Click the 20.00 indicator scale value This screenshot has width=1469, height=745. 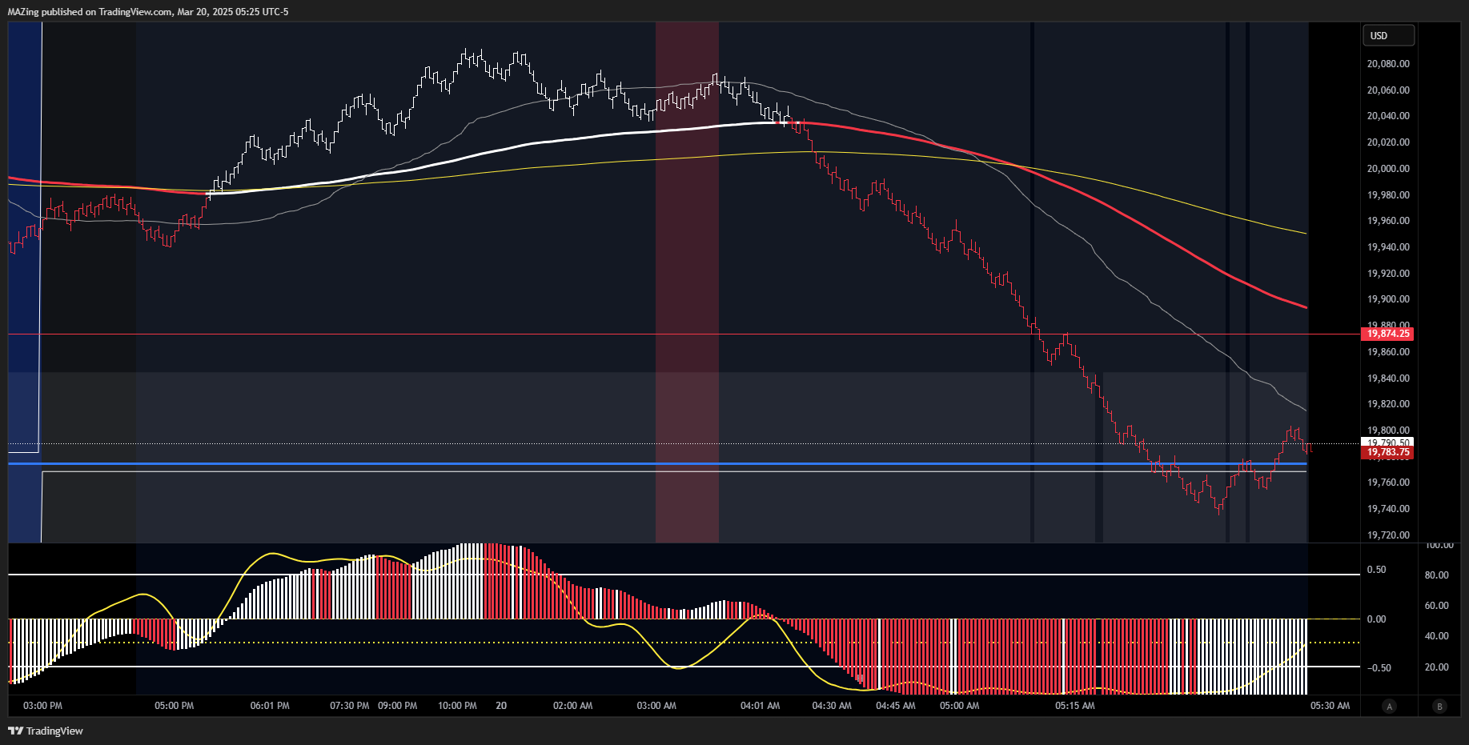1437,667
